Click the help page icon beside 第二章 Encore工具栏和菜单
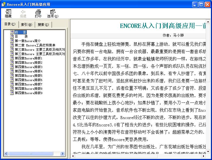This screenshot has width=212, height=160. point(12,45)
